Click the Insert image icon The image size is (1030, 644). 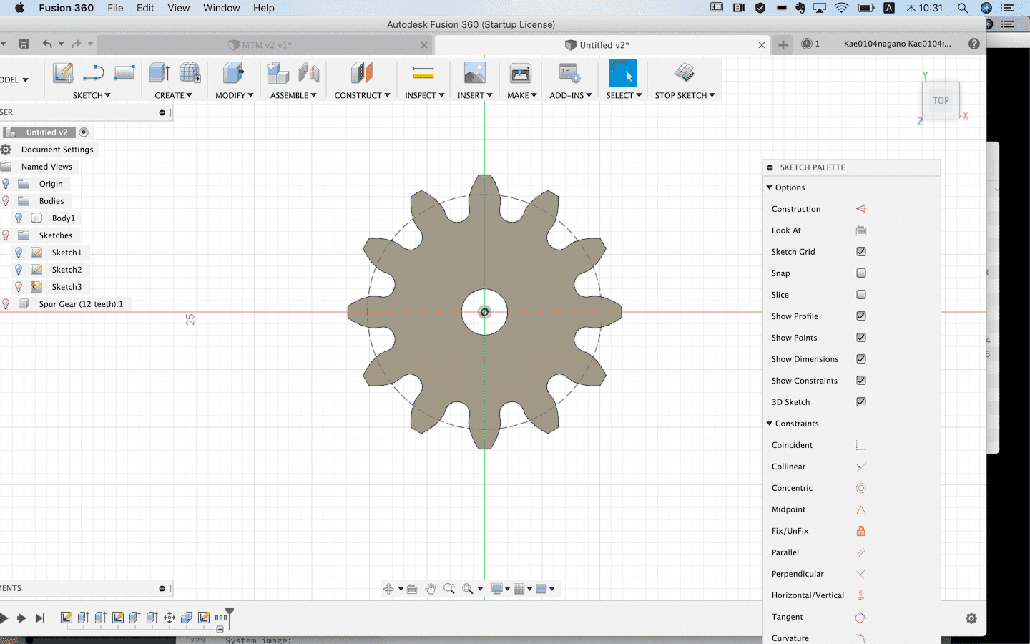click(474, 74)
